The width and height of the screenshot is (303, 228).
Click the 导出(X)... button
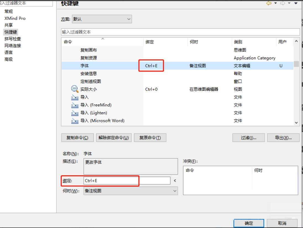tap(283, 138)
